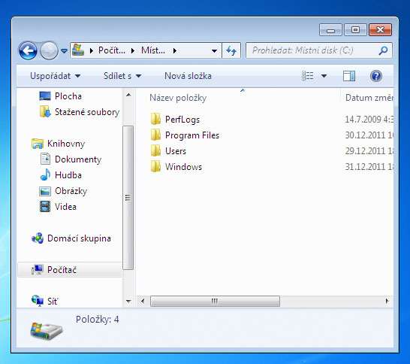Click the greyed Forward arrow button
This screenshot has height=364, width=410.
[x=49, y=50]
